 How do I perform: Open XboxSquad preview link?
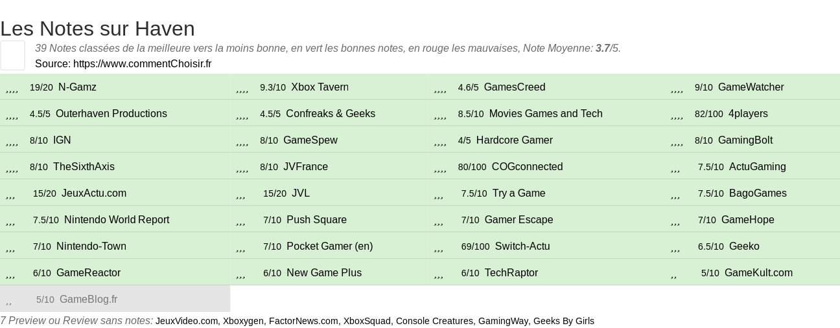[367, 321]
